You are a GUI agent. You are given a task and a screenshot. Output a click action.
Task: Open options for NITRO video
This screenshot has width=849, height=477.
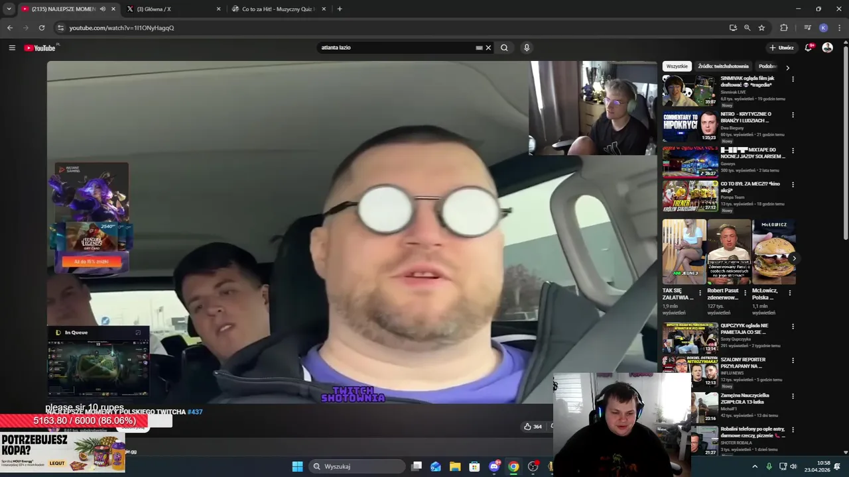[793, 115]
